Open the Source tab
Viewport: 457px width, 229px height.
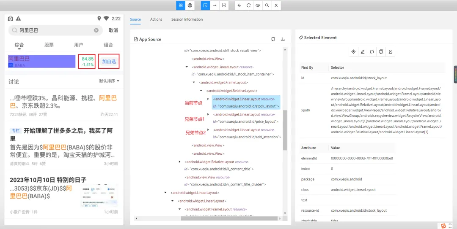(x=135, y=19)
